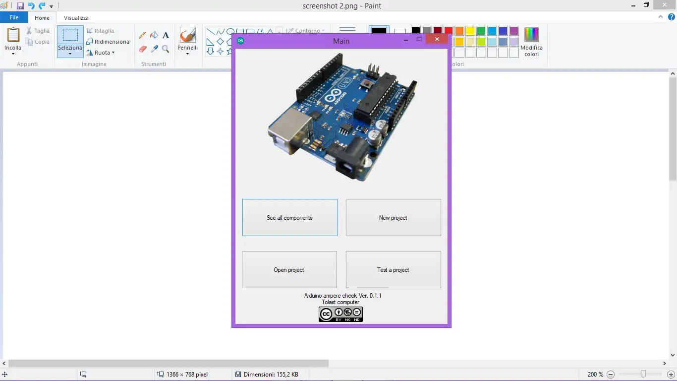Screen dimensions: 677x381
Task: Choose the Diamond shape
Action: pyautogui.click(x=220, y=42)
